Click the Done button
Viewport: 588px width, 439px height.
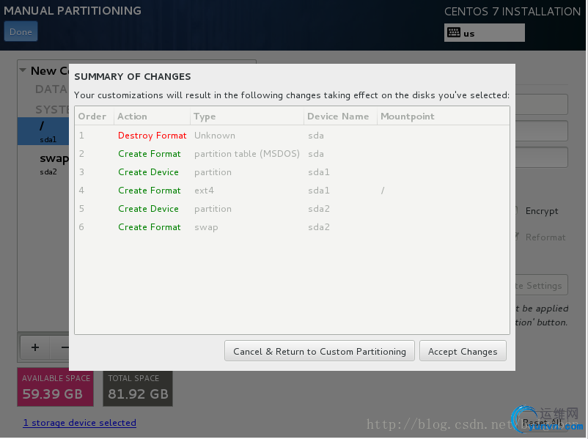coord(21,32)
